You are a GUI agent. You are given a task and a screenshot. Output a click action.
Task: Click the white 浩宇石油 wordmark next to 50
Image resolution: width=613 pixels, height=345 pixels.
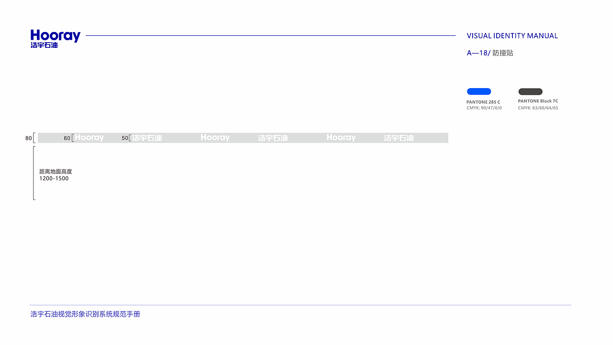point(147,138)
